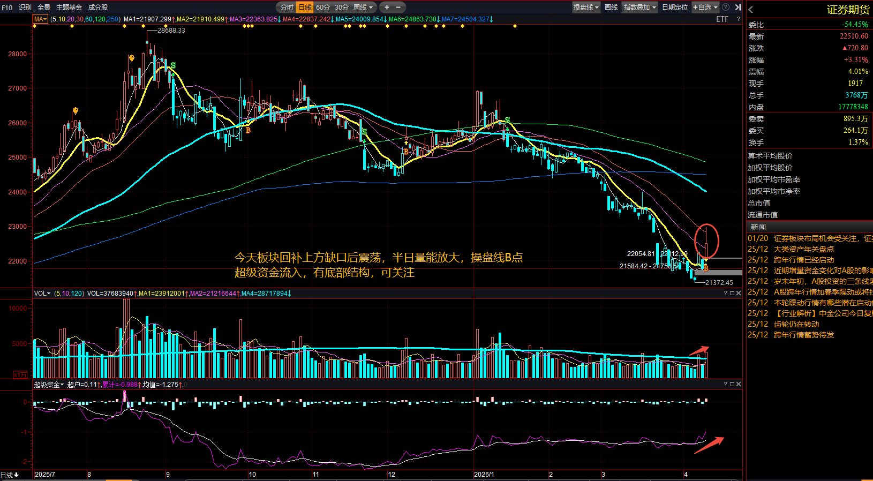Switch chart to 60分 timeframe

pos(322,7)
